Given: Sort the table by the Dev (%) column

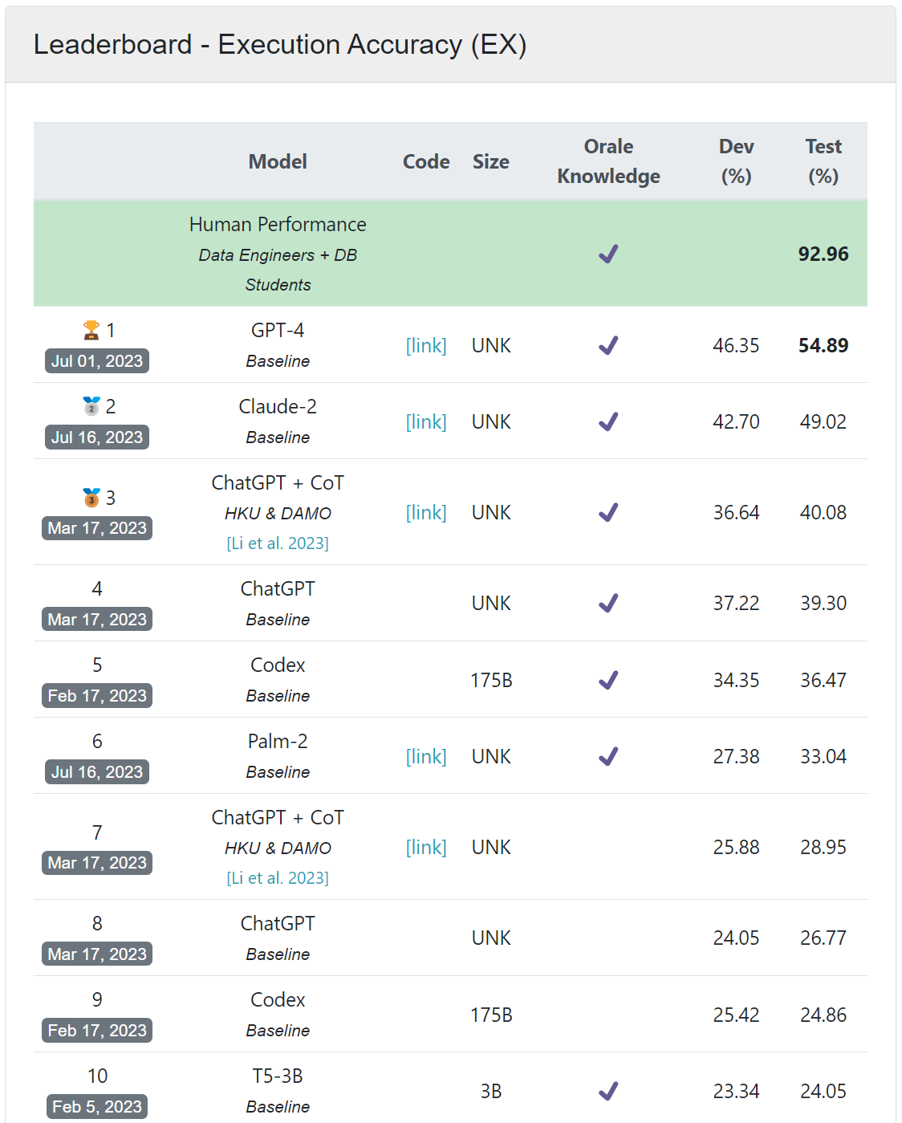Looking at the screenshot, I should [x=736, y=161].
